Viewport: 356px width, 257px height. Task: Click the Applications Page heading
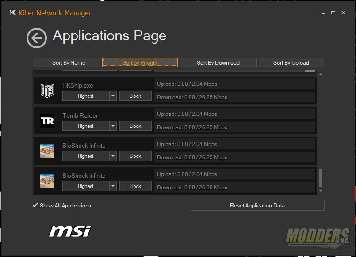[109, 36]
